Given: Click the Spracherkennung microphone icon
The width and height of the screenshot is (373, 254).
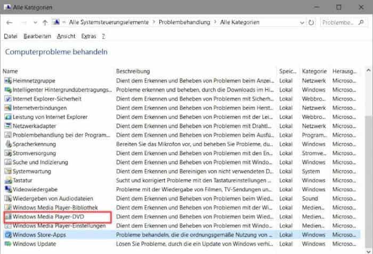Looking at the screenshot, I should (8, 144).
